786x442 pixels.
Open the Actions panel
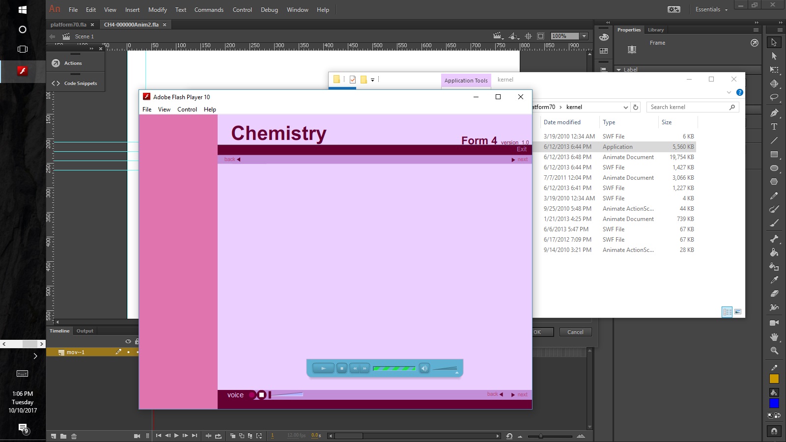tap(73, 63)
